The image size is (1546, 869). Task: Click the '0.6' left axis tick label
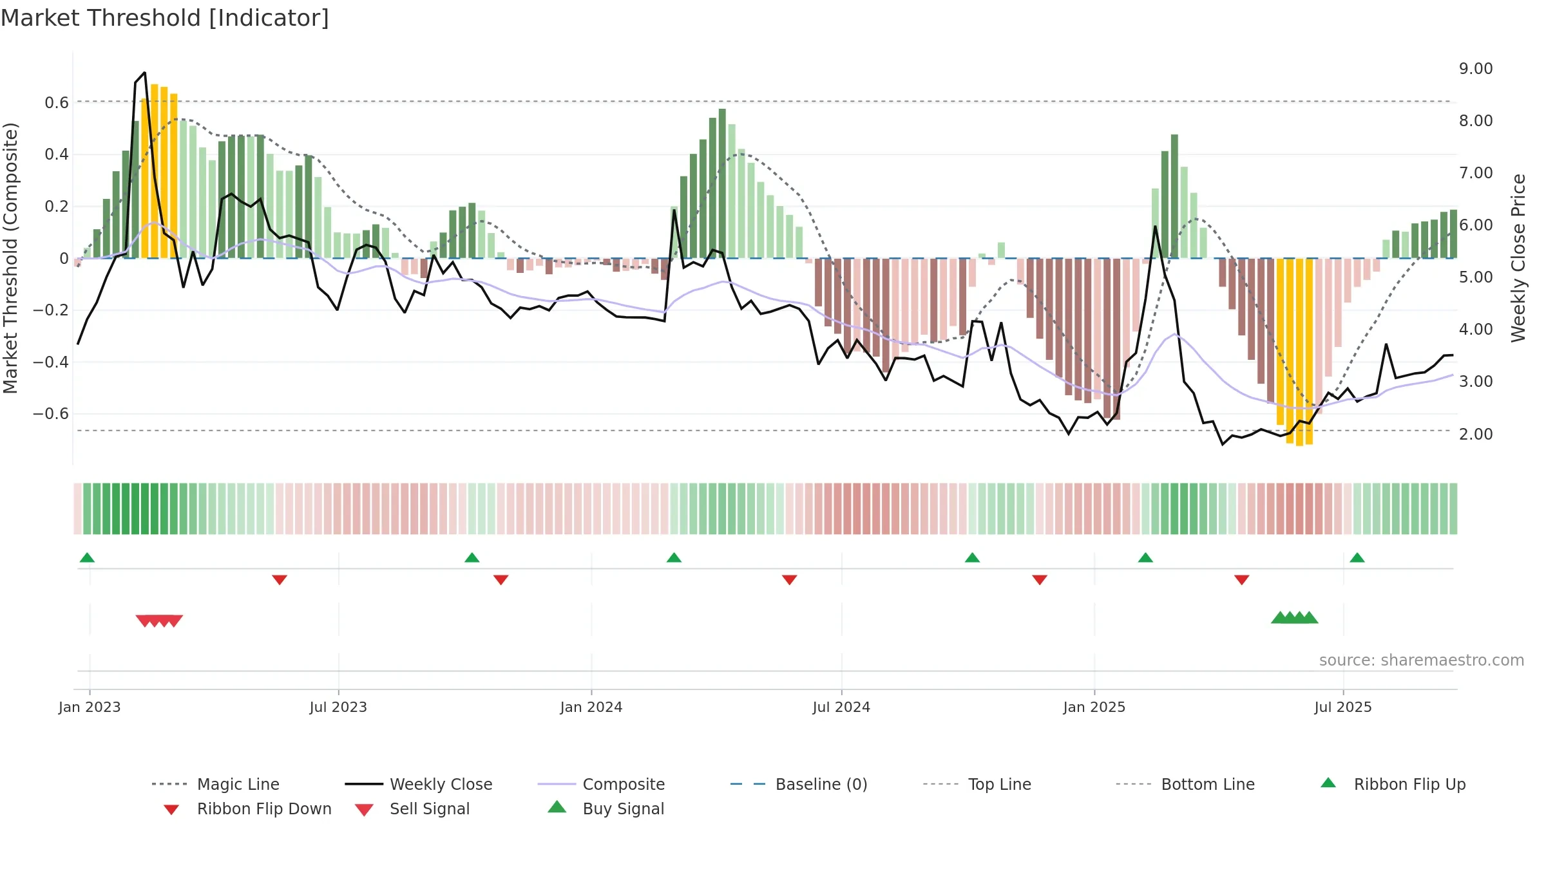(x=57, y=102)
